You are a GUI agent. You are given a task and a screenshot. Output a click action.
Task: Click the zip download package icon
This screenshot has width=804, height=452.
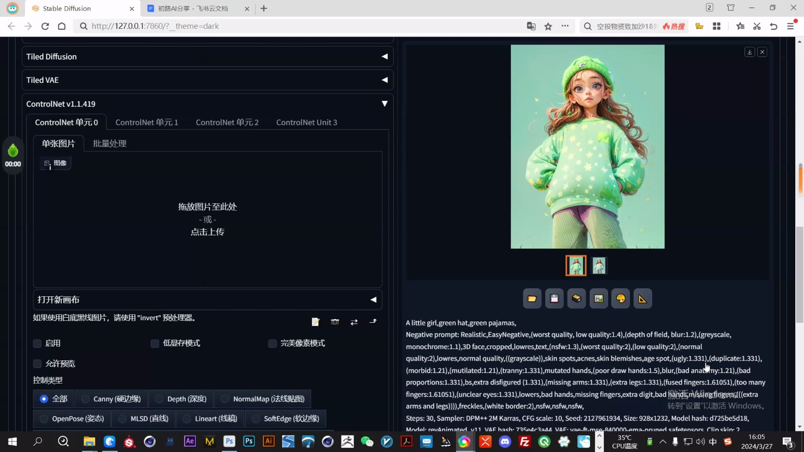tap(577, 298)
